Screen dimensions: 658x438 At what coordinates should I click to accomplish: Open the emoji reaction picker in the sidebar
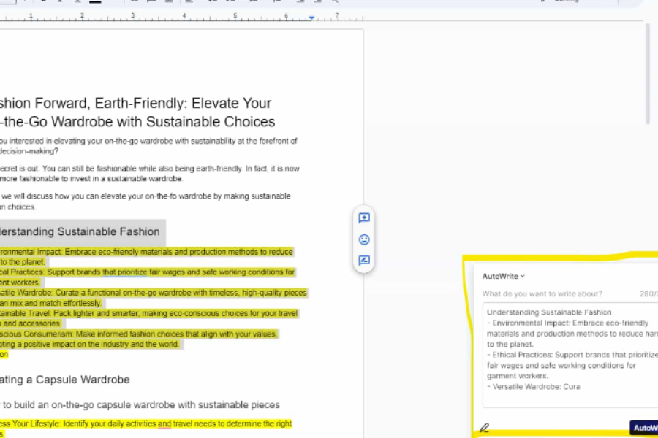(x=363, y=239)
